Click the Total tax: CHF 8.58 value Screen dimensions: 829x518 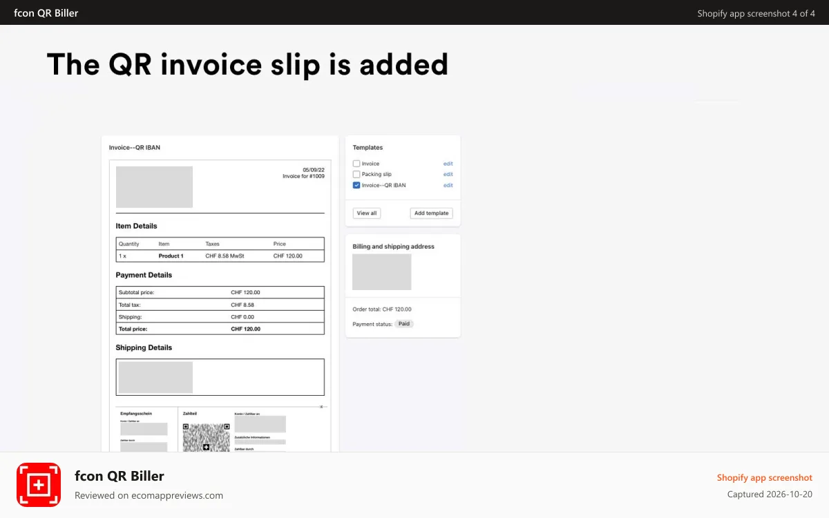click(242, 305)
